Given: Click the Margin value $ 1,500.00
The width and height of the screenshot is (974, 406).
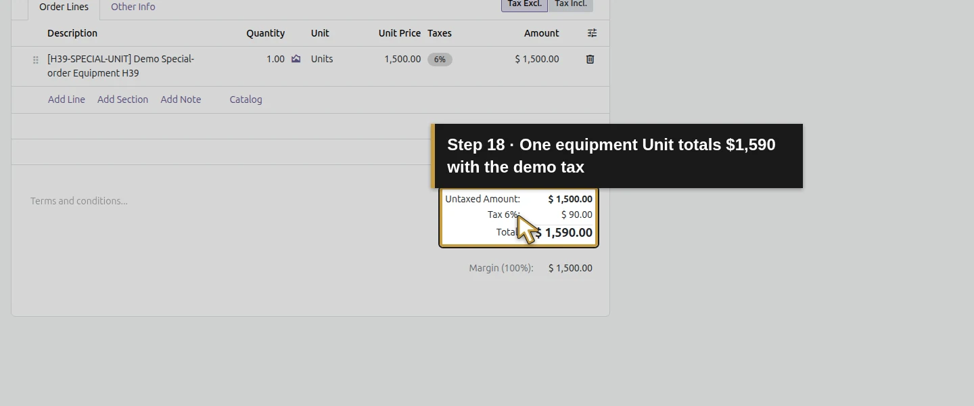Looking at the screenshot, I should pos(570,268).
